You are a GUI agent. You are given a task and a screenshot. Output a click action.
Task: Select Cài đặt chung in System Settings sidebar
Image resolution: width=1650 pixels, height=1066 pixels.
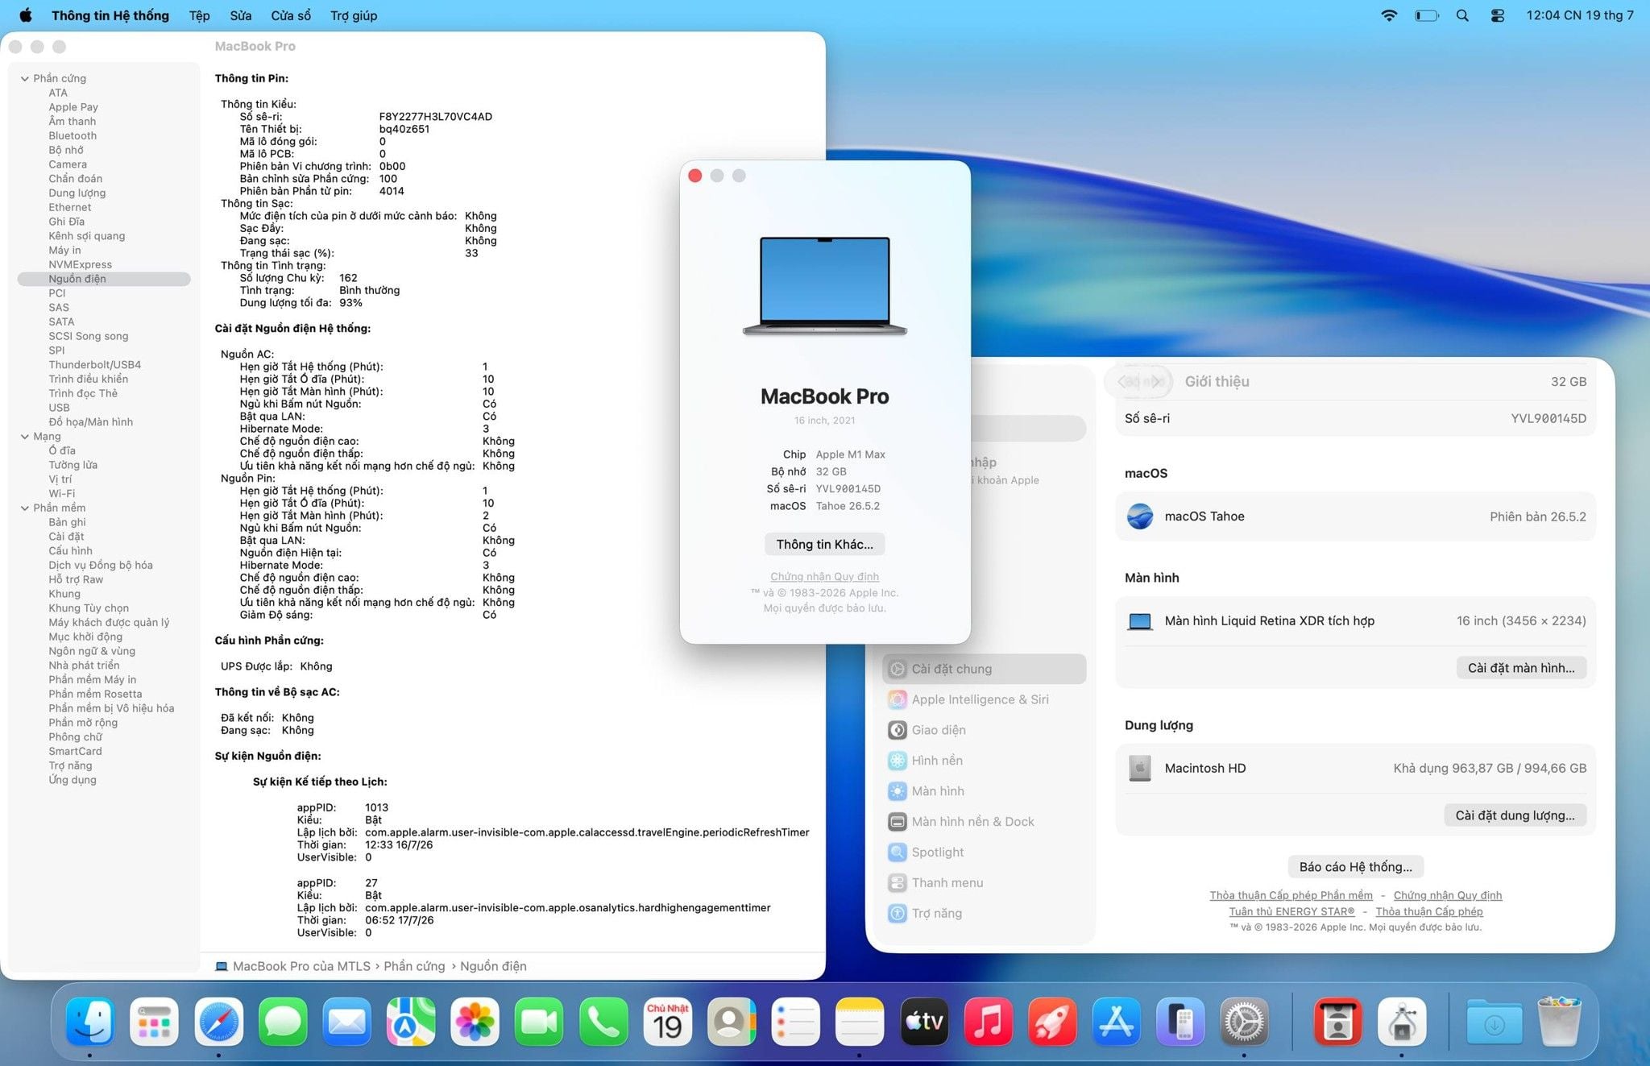coord(985,669)
